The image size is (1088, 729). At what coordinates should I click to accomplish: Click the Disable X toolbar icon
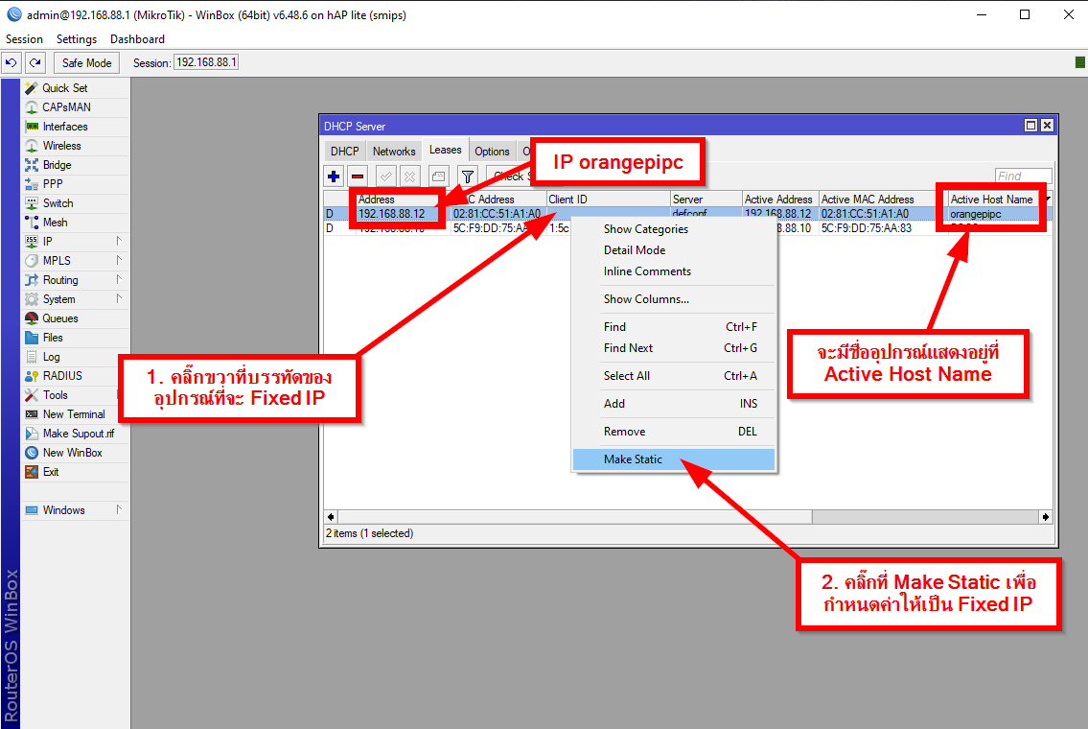410,176
